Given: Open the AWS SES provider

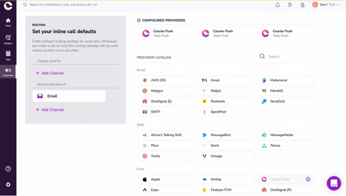Looking at the screenshot, I should click(x=167, y=80).
